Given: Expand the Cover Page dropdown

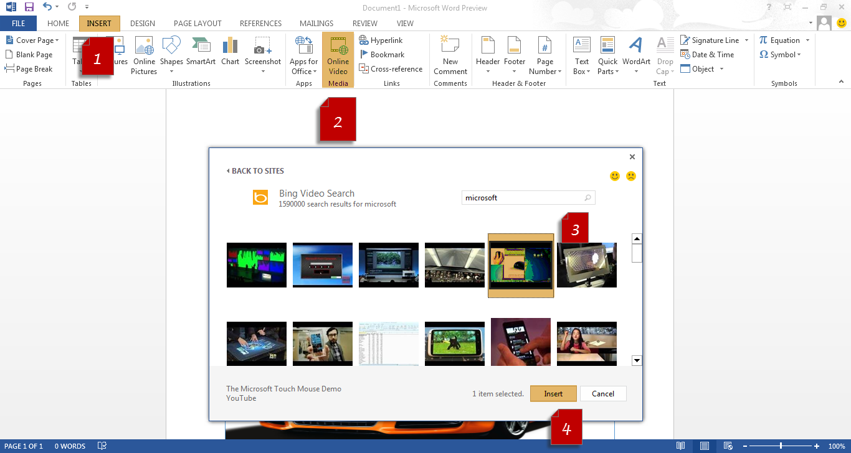Looking at the screenshot, I should [57, 40].
